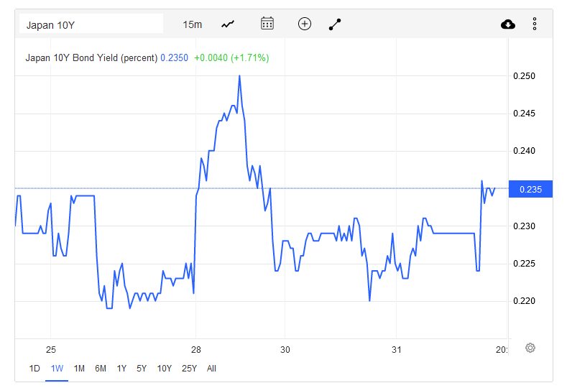Click the date label 25 on x-axis

50,350
